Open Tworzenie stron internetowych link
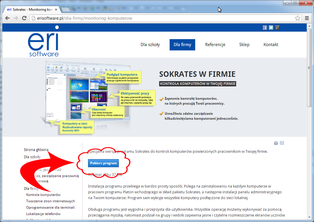This screenshot has height=222, width=314. (x=51, y=201)
